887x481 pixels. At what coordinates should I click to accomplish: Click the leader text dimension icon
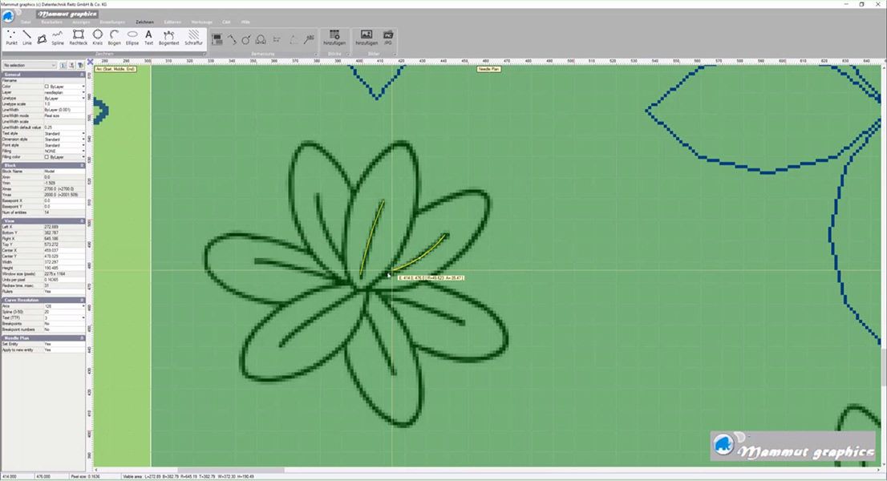(309, 39)
